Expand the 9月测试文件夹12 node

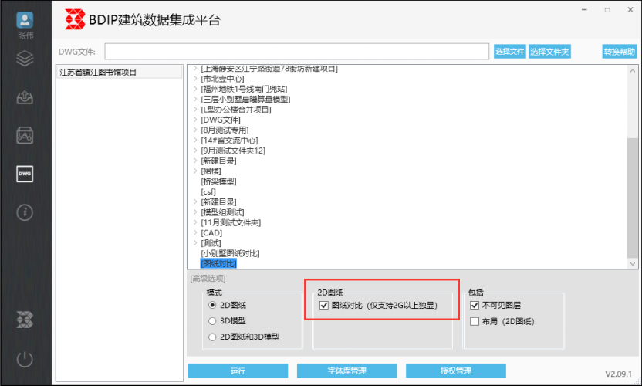tap(195, 150)
